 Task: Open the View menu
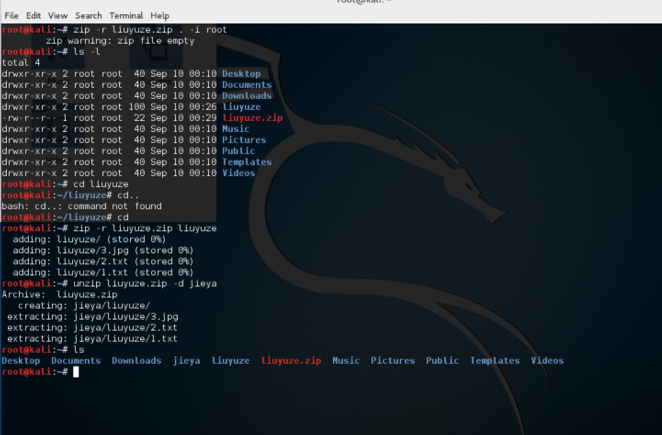tap(58, 16)
